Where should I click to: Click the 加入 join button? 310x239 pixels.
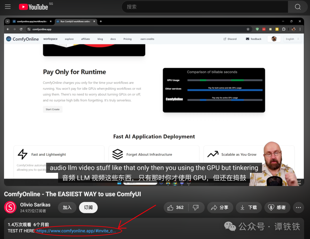(x=67, y=207)
